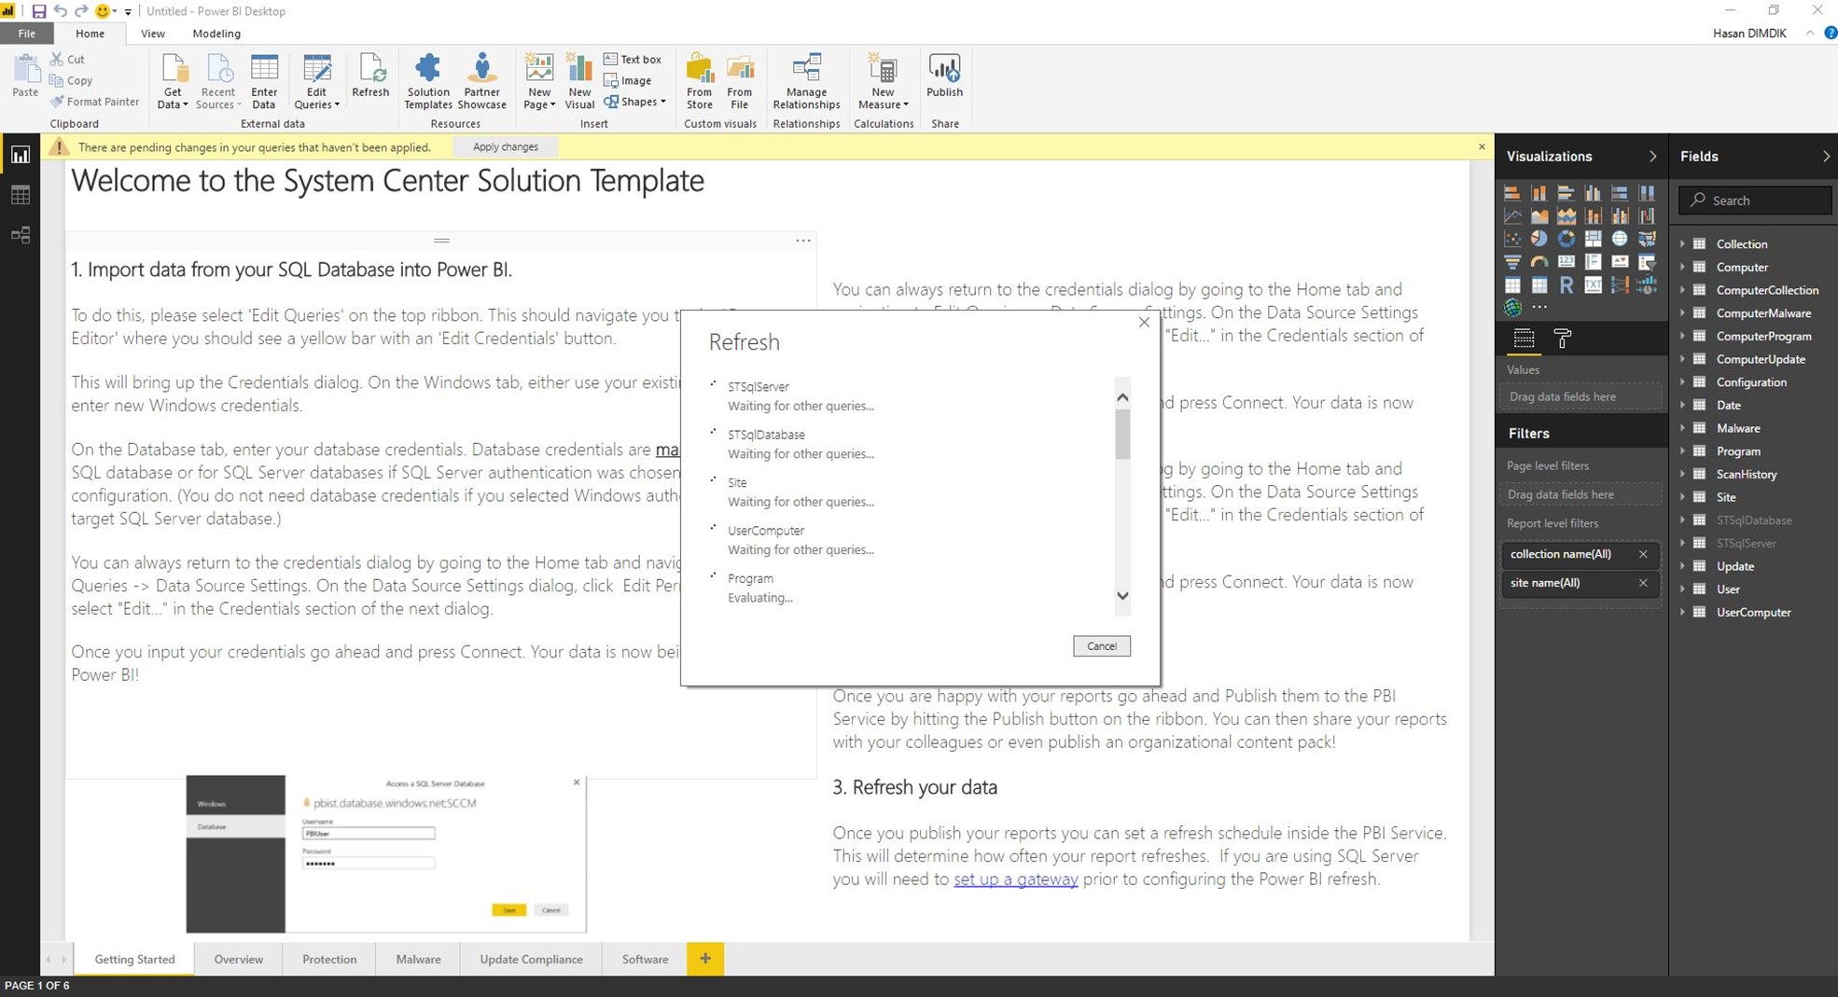The image size is (1838, 997).
Task: Select the Scatter chart visualization
Action: click(x=1512, y=239)
